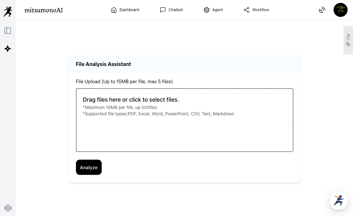Switch to the Chatbot page
Image resolution: width=353 pixels, height=216 pixels.
175,10
